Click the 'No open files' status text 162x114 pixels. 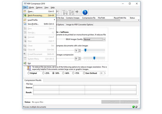[x=37, y=102]
